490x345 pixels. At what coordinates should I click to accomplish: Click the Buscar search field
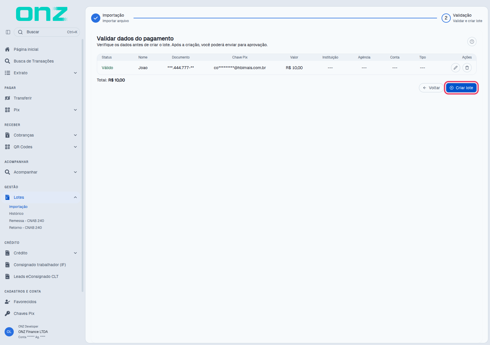(47, 32)
